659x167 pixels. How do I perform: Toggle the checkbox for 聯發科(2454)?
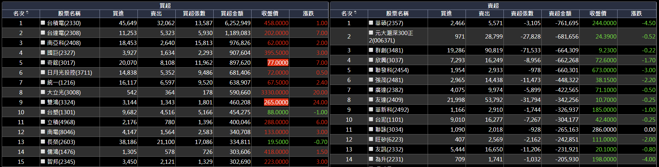(371, 69)
